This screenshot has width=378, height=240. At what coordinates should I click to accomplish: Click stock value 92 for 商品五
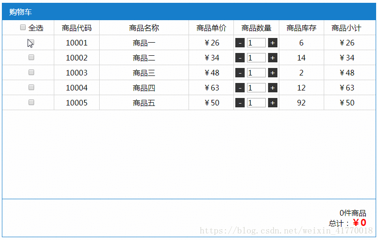coord(301,103)
